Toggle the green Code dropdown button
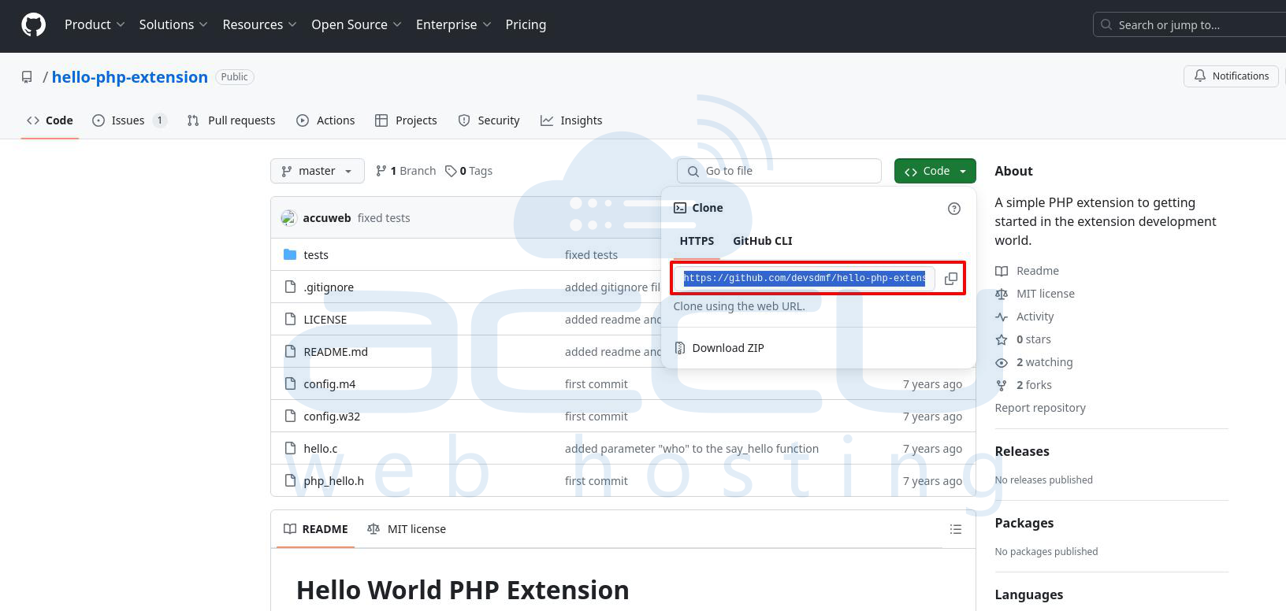 [x=935, y=171]
